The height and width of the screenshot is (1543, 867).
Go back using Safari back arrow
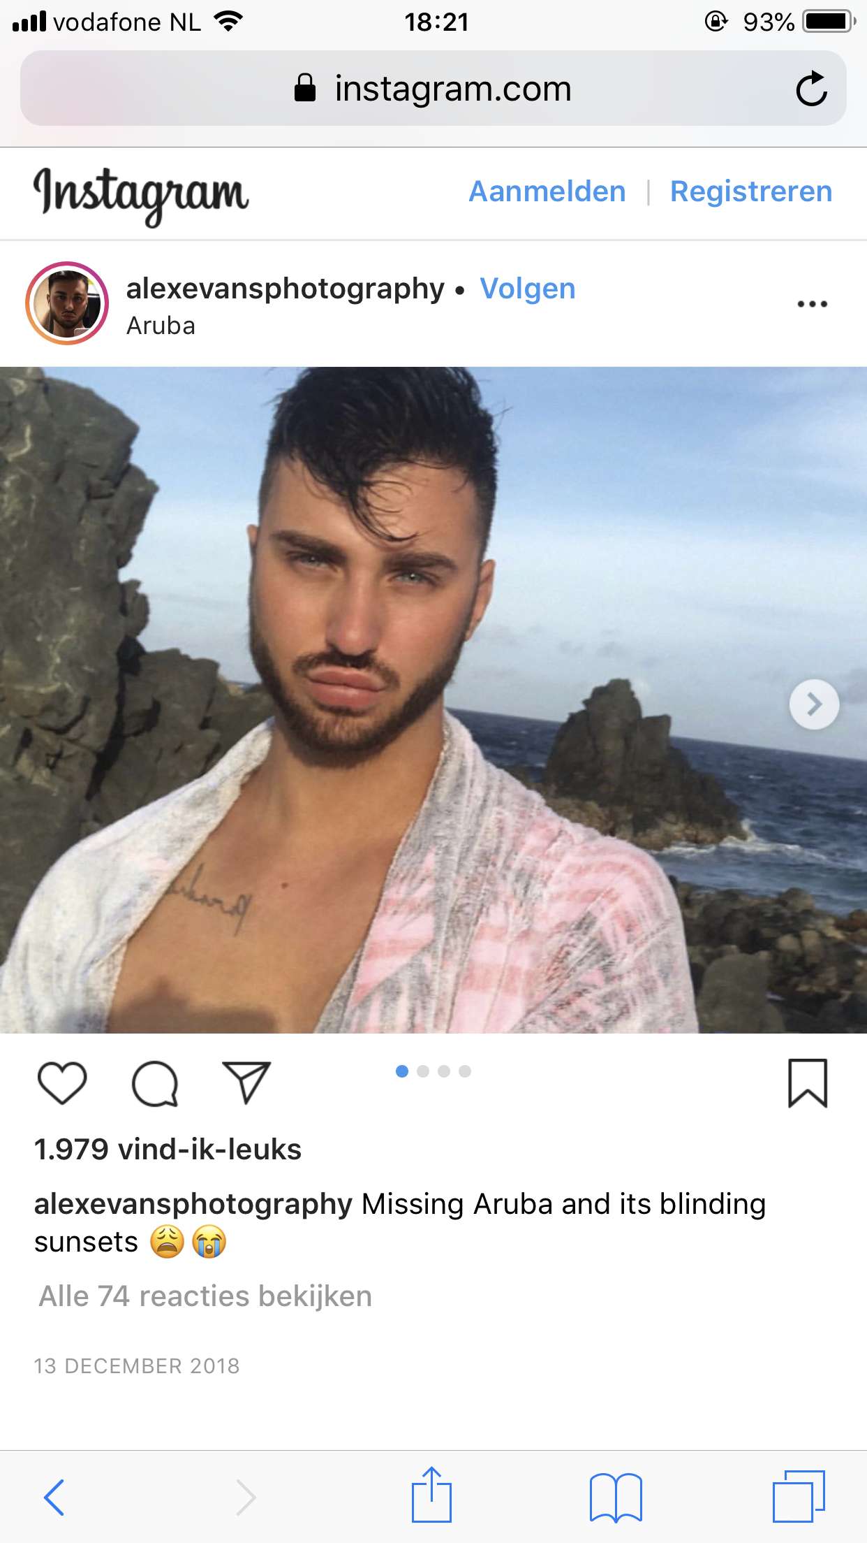[54, 1497]
